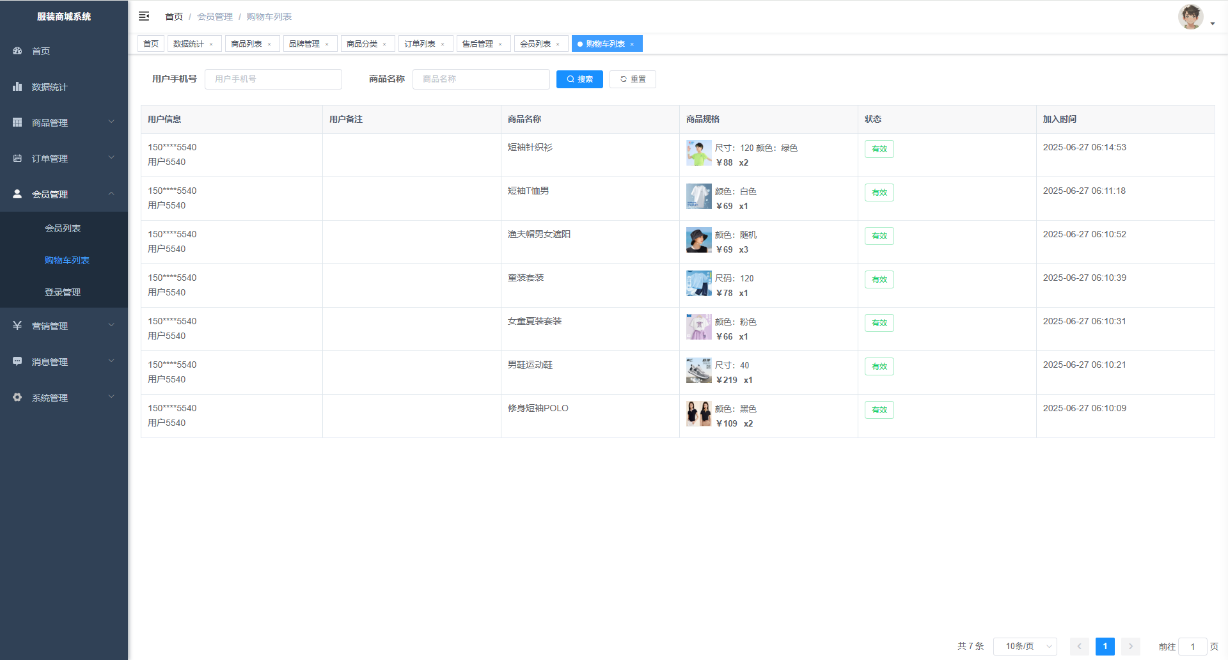
Task: Select 登录管理 from the sidebar
Action: (x=63, y=292)
